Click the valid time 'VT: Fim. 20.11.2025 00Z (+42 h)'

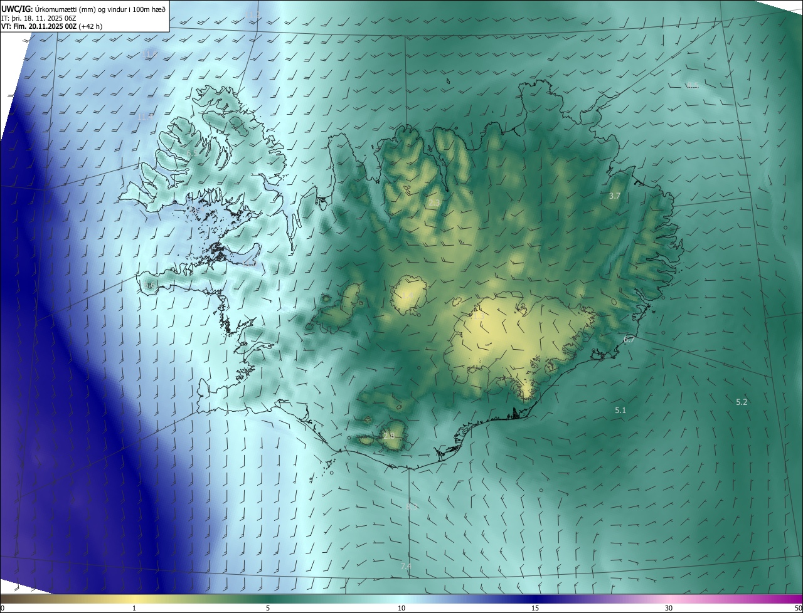(51, 26)
